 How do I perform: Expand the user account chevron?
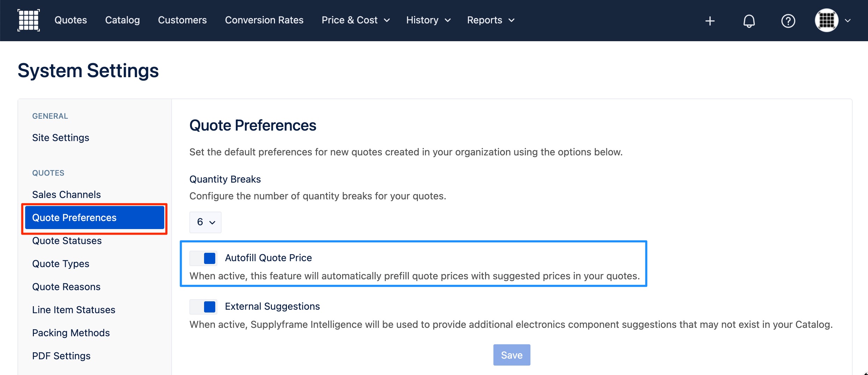(x=847, y=21)
